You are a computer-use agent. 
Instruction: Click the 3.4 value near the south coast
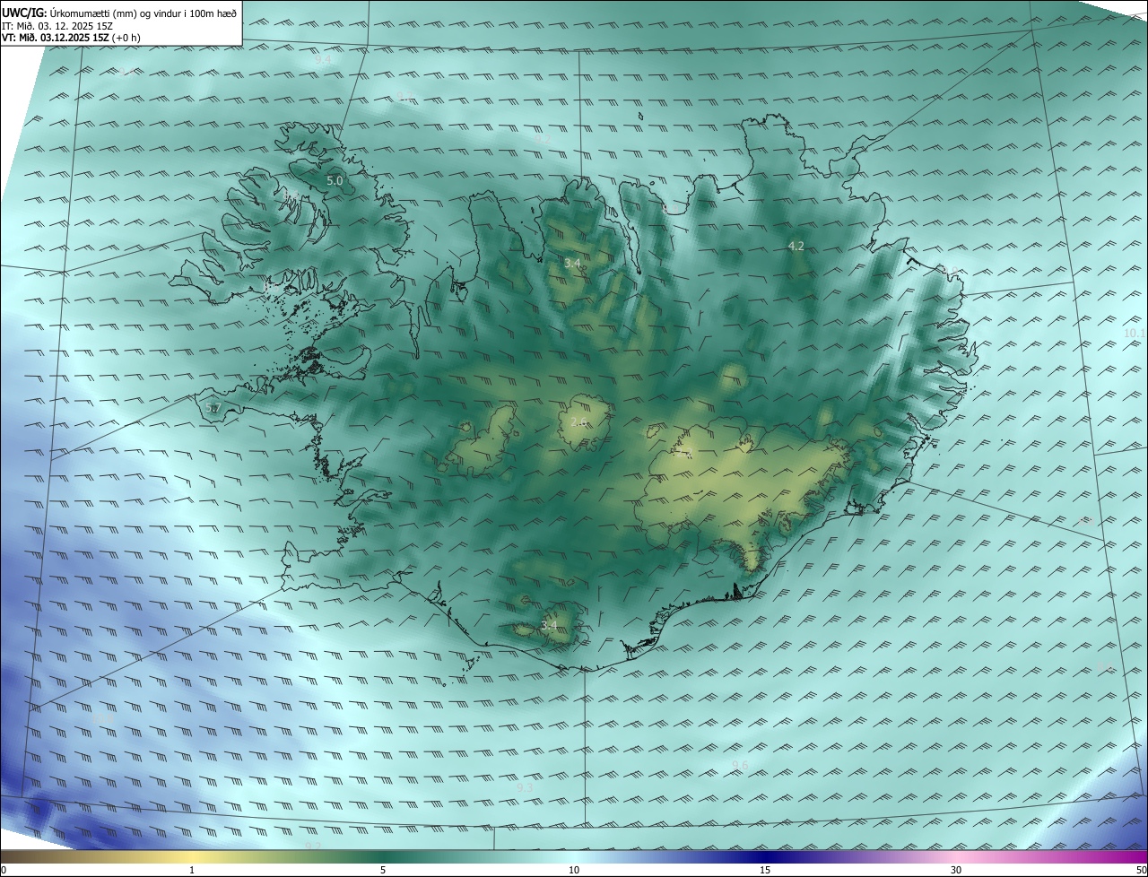click(550, 625)
